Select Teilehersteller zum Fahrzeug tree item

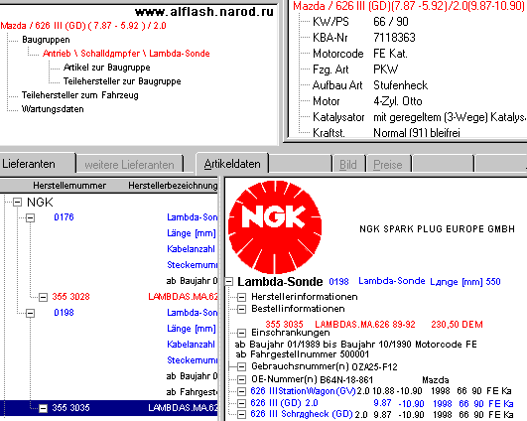[80, 95]
